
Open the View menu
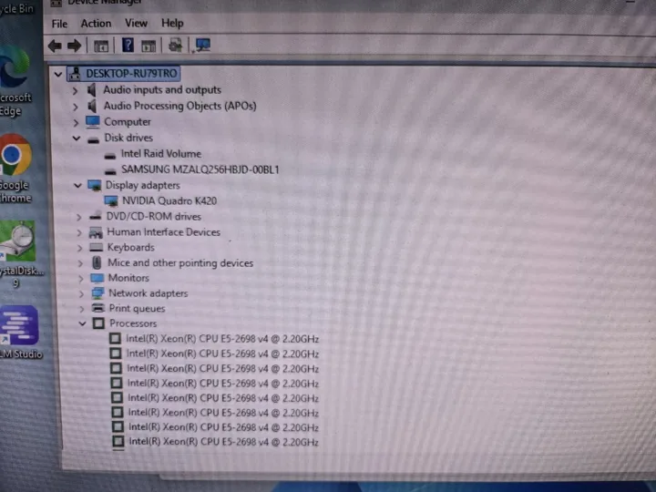(136, 23)
